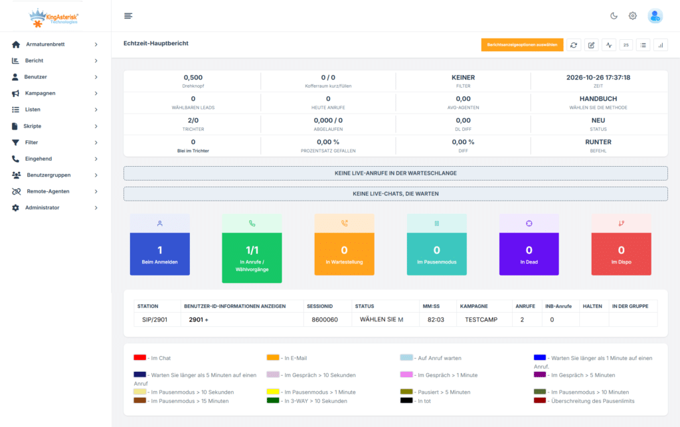Click the KingAsterisk logo
This screenshot has height=427, width=680.
(x=53, y=18)
